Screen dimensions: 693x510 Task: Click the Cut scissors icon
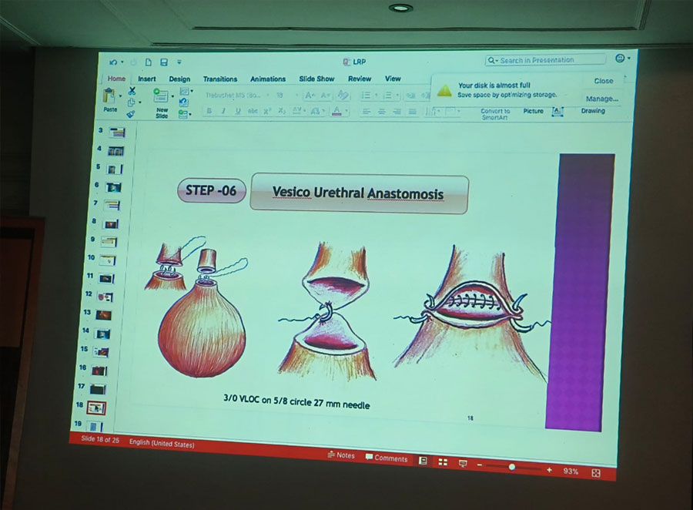pyautogui.click(x=132, y=91)
